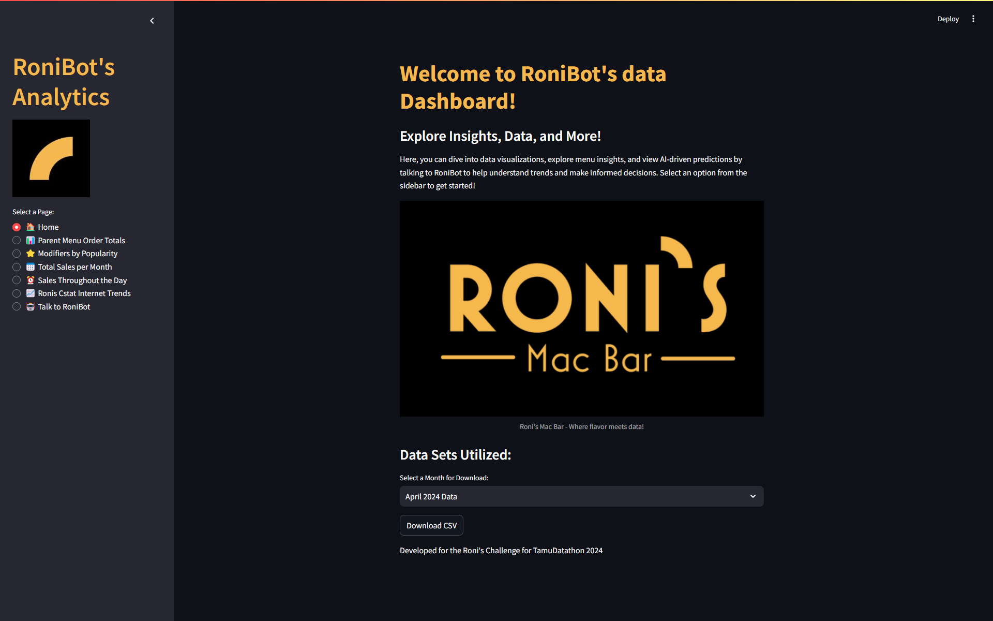
Task: Click the alarm clock icon for Sales Throughout Day
Action: [31, 280]
